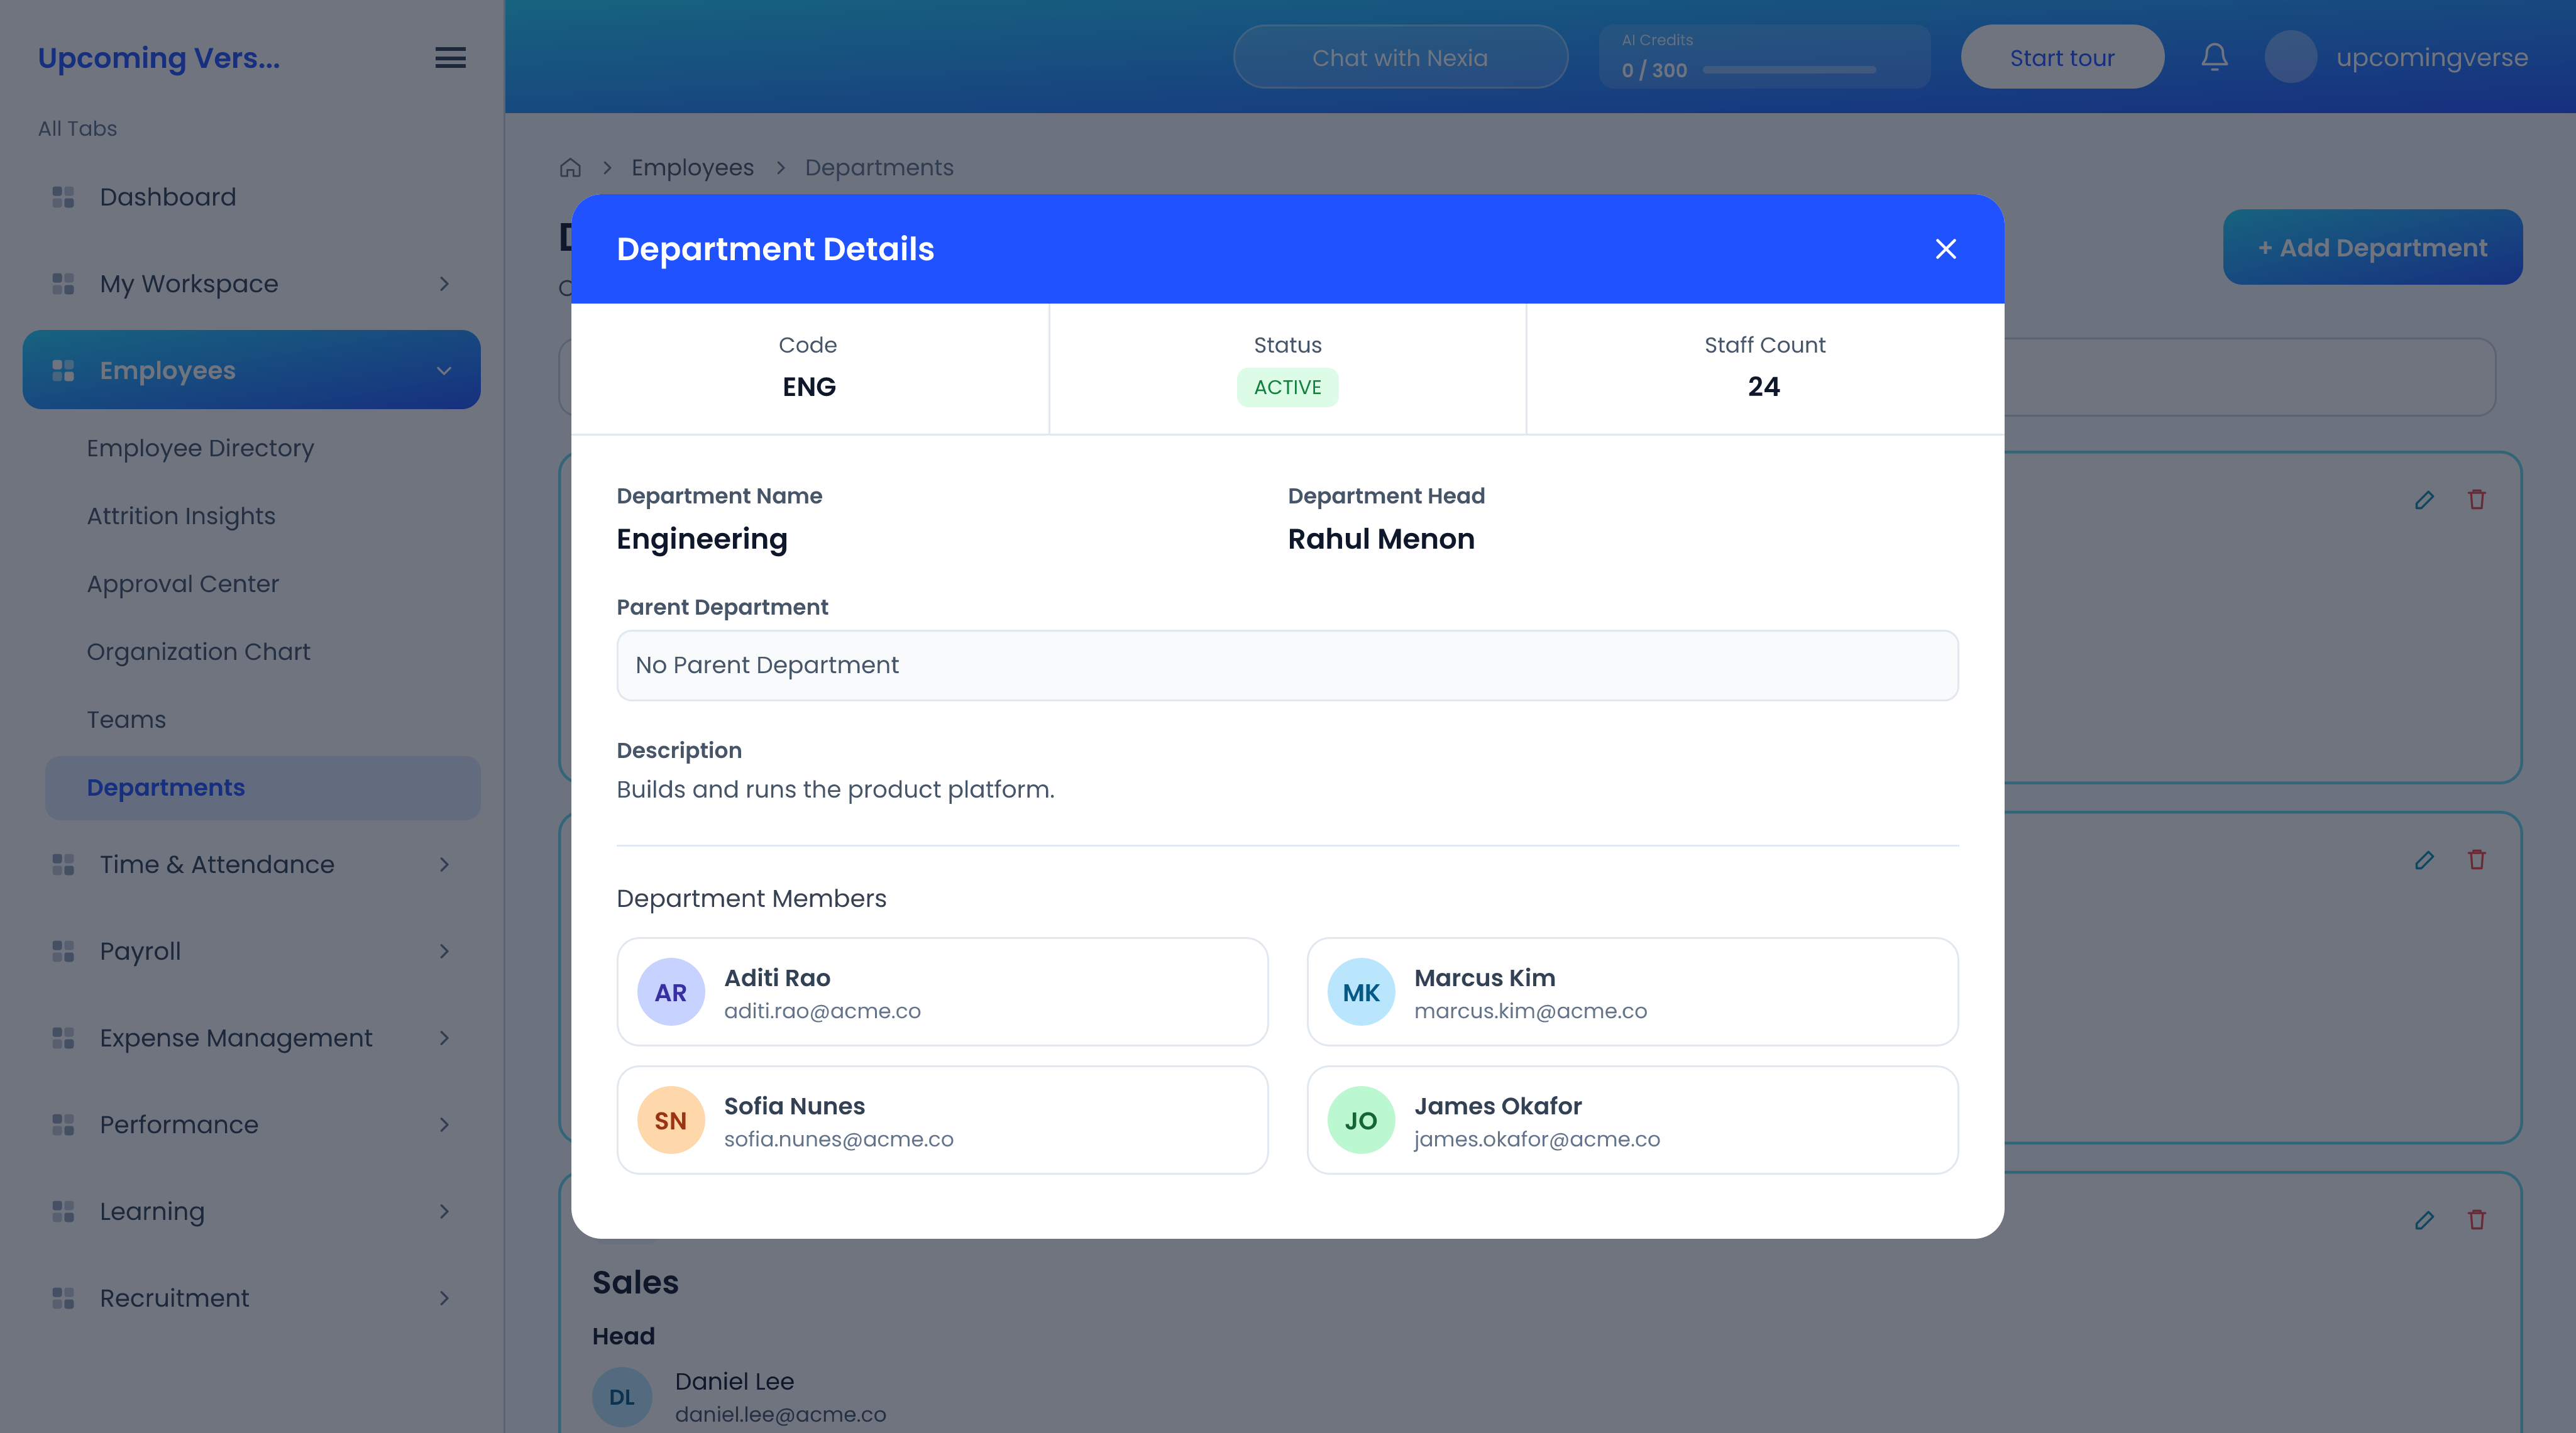
Task: Click Chat with Nexia button
Action: click(1400, 57)
